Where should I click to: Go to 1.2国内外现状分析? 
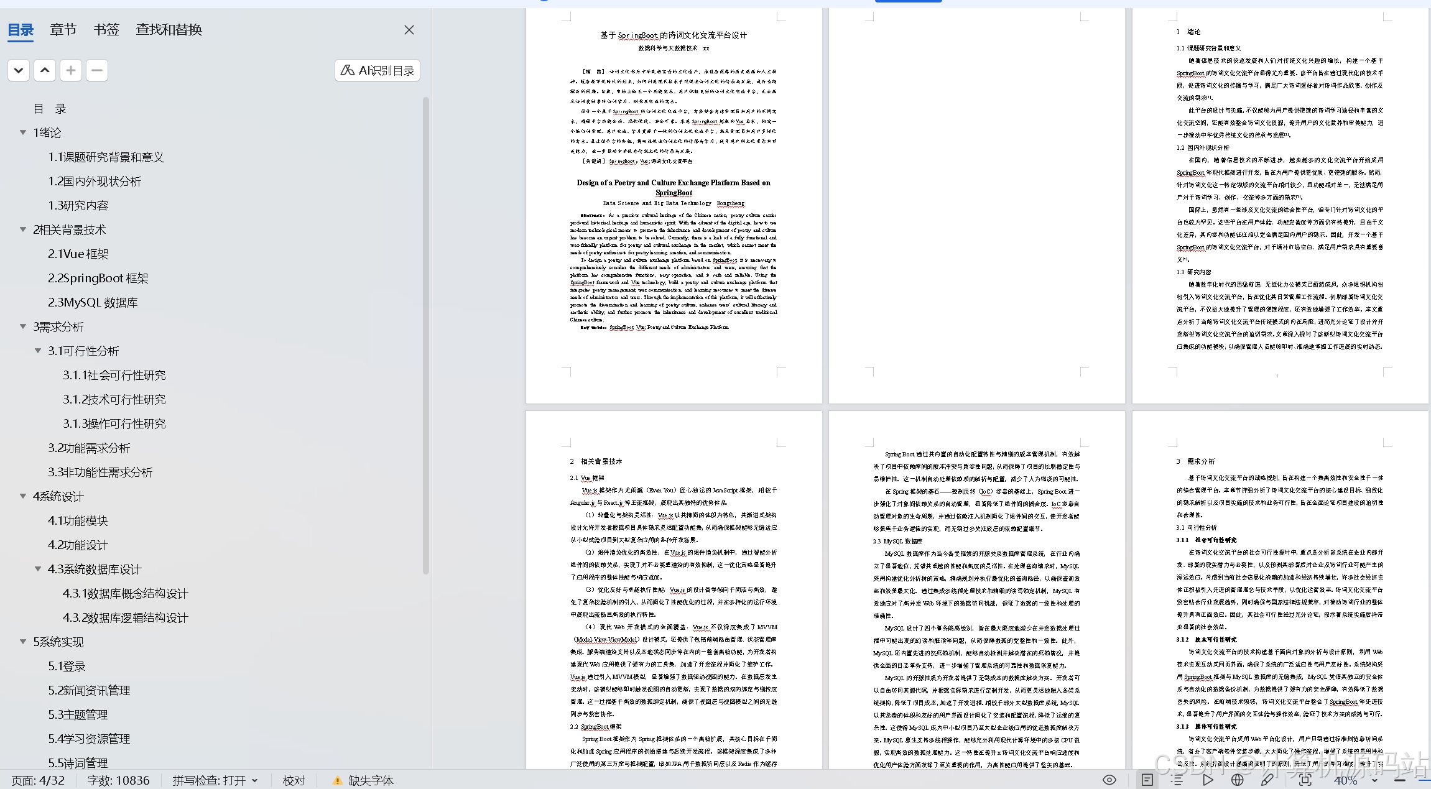pyautogui.click(x=95, y=182)
